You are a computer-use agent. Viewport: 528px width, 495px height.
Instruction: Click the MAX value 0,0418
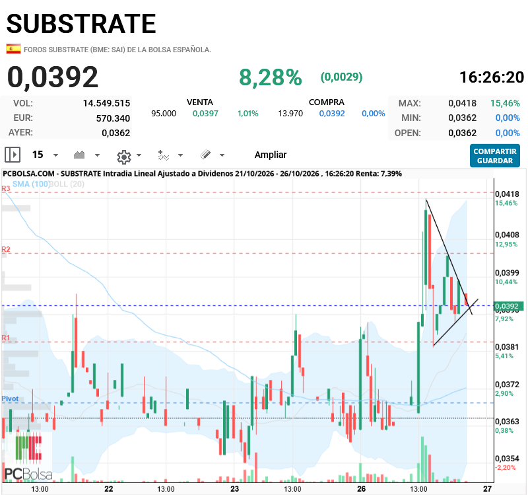point(463,103)
